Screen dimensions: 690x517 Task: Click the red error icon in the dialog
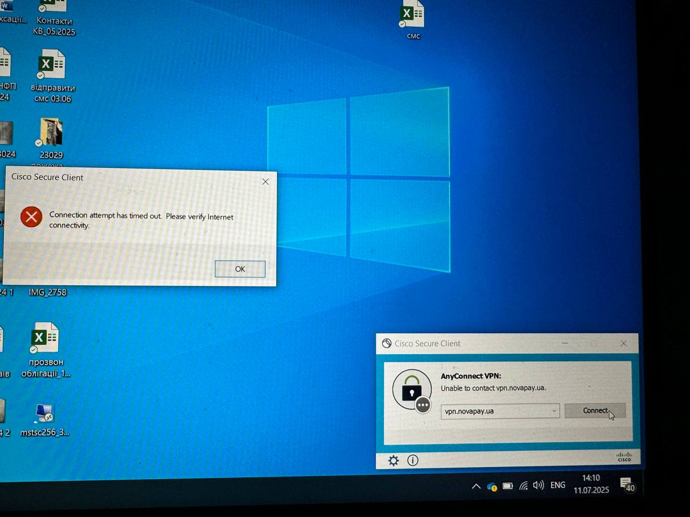tap(31, 217)
